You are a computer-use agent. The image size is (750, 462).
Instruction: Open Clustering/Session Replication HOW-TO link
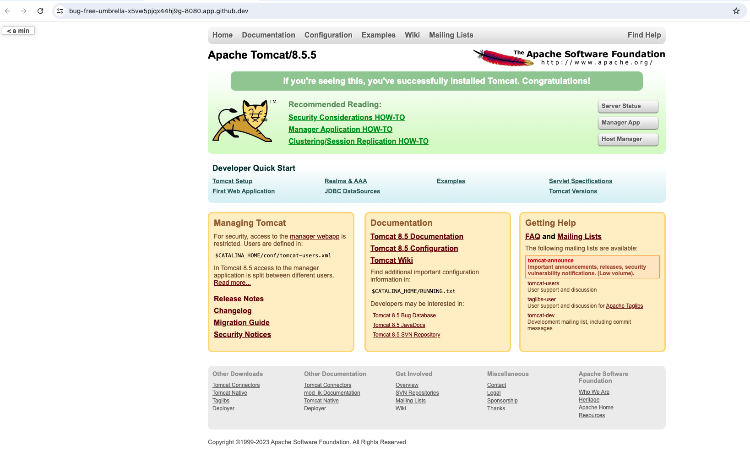coord(359,141)
